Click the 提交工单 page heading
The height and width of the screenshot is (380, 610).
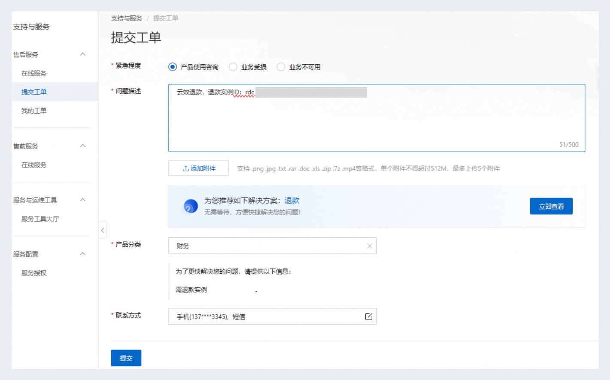click(x=136, y=38)
